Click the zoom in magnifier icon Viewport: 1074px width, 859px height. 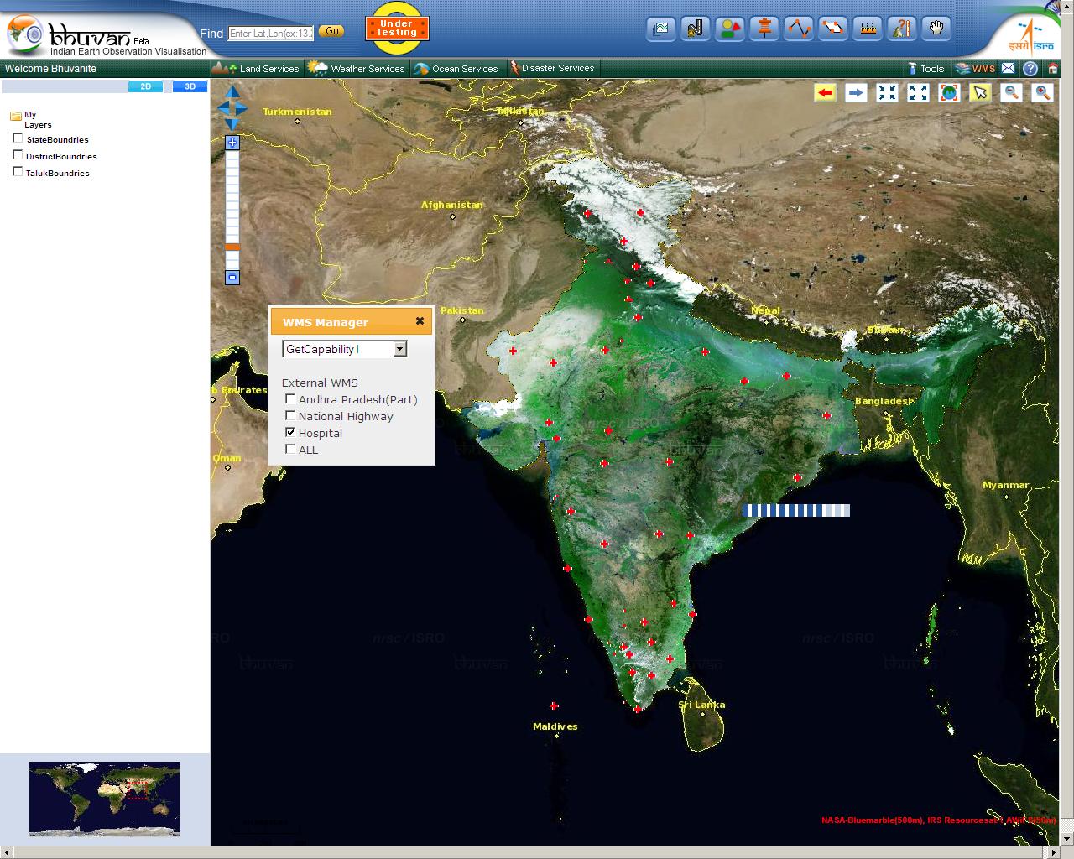click(x=1042, y=93)
